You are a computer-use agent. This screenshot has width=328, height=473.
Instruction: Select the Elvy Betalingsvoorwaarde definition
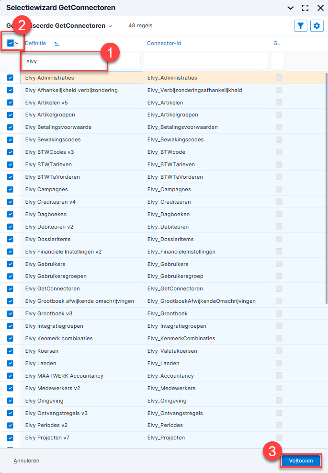[58, 127]
